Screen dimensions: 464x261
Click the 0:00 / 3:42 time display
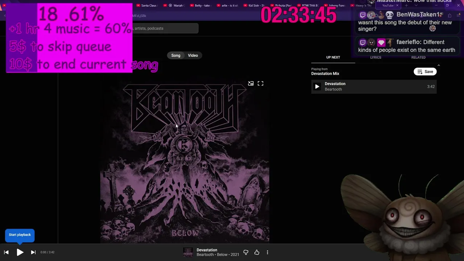47,252
